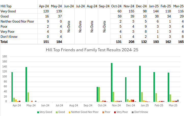
Task: Click the gray Don't Know legend marker
Action: click(x=133, y=112)
